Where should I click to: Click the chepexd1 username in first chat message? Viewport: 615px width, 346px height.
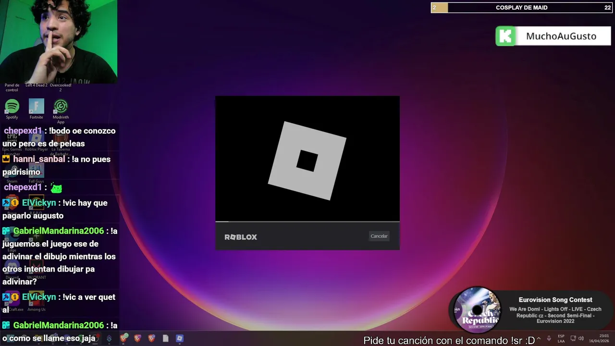pos(23,131)
